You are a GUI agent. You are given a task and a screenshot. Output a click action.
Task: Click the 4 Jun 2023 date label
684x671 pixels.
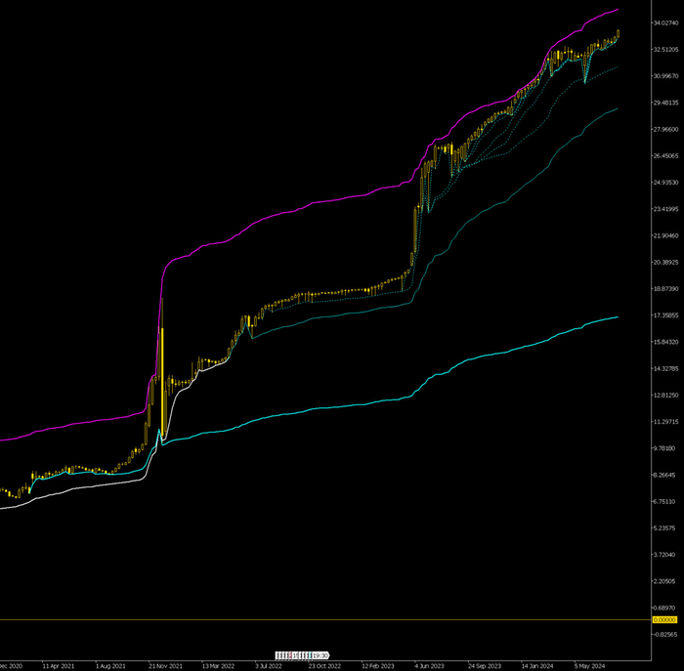pyautogui.click(x=429, y=666)
